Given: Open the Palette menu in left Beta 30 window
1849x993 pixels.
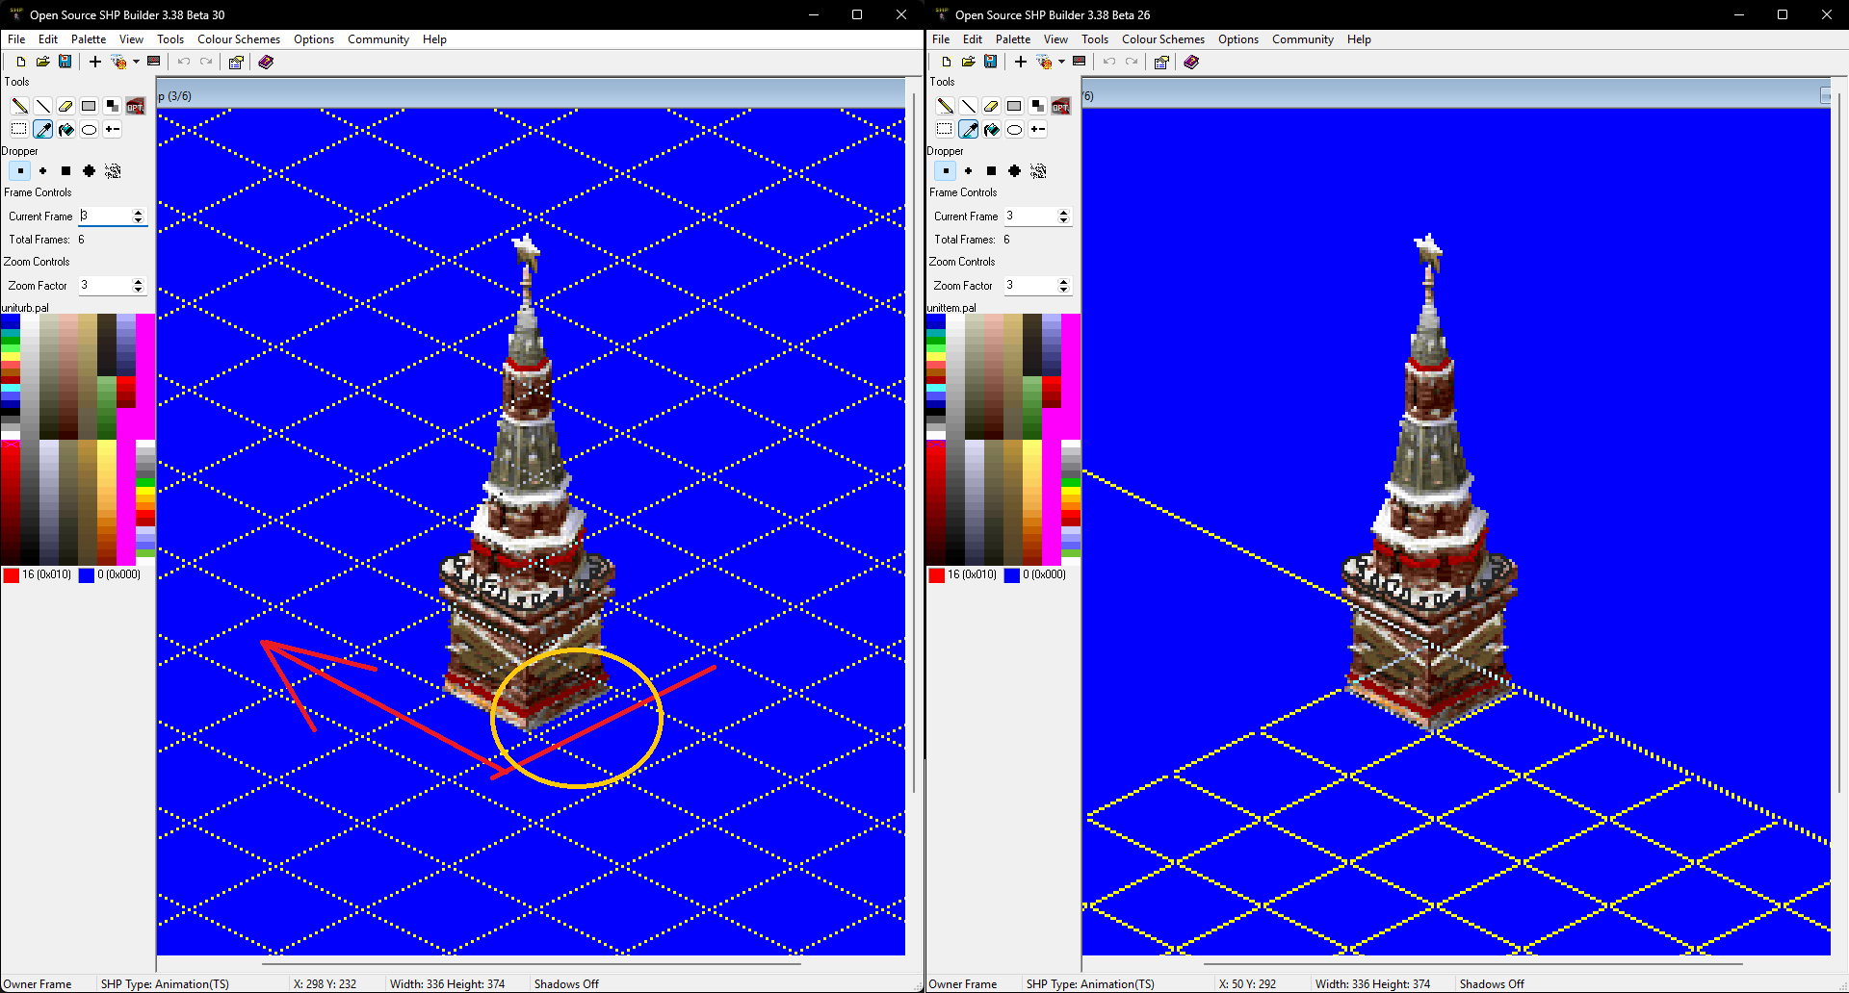Looking at the screenshot, I should coord(88,39).
